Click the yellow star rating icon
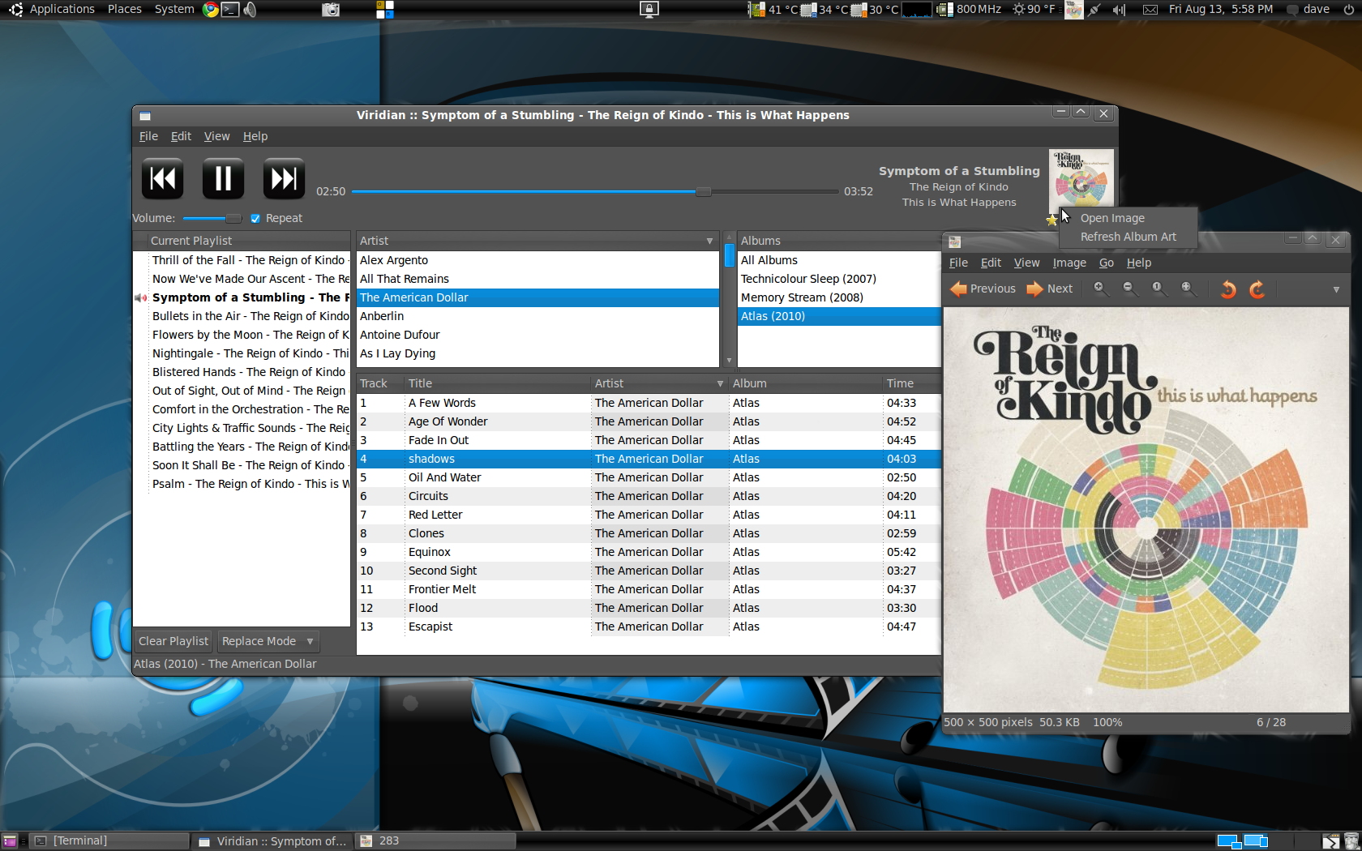 [1051, 220]
